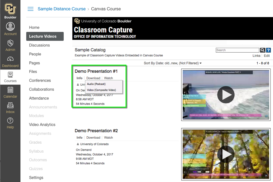
Task: Click the Canvas Course breadcrumb text
Action: tap(106, 9)
